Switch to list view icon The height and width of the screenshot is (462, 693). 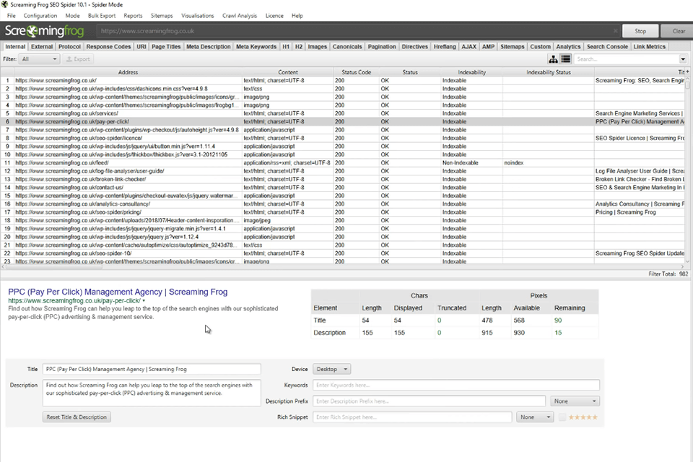point(565,58)
